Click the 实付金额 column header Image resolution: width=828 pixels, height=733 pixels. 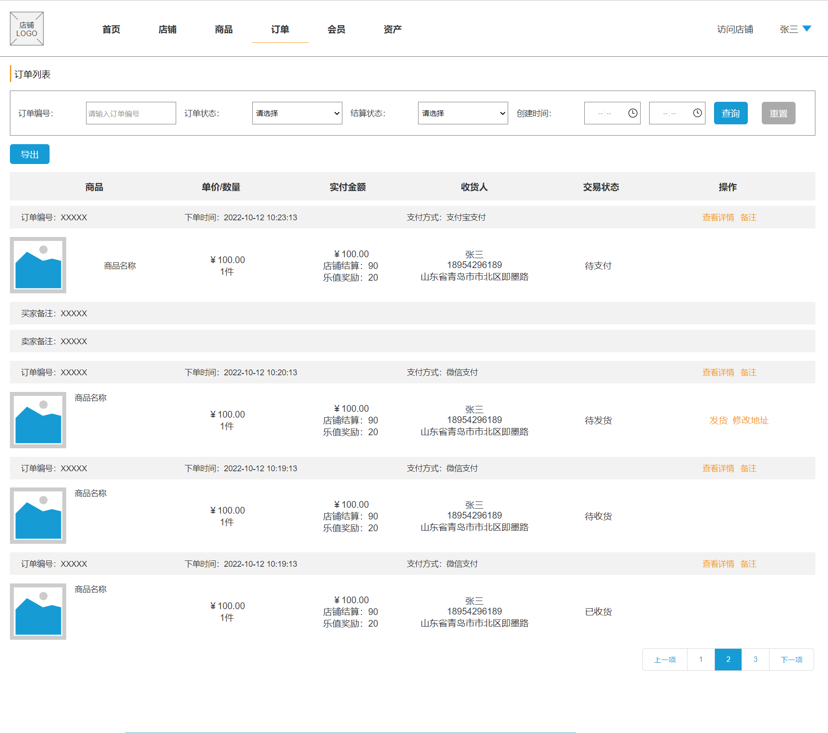(347, 187)
